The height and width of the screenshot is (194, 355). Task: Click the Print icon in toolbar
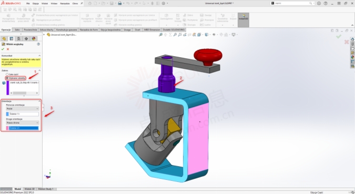pyautogui.click(x=120, y=3)
